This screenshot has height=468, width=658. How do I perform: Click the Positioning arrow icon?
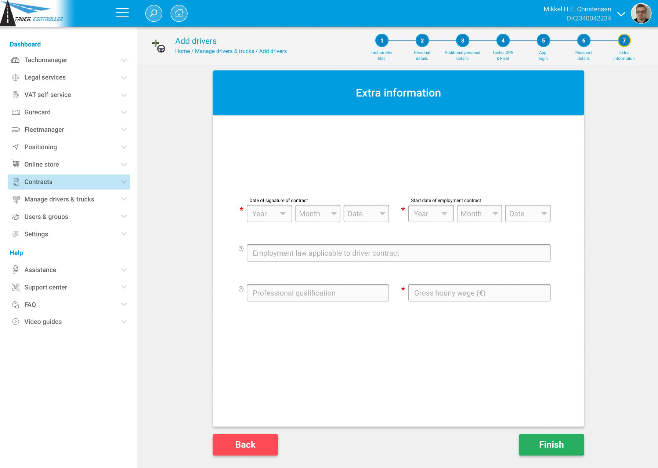15,147
